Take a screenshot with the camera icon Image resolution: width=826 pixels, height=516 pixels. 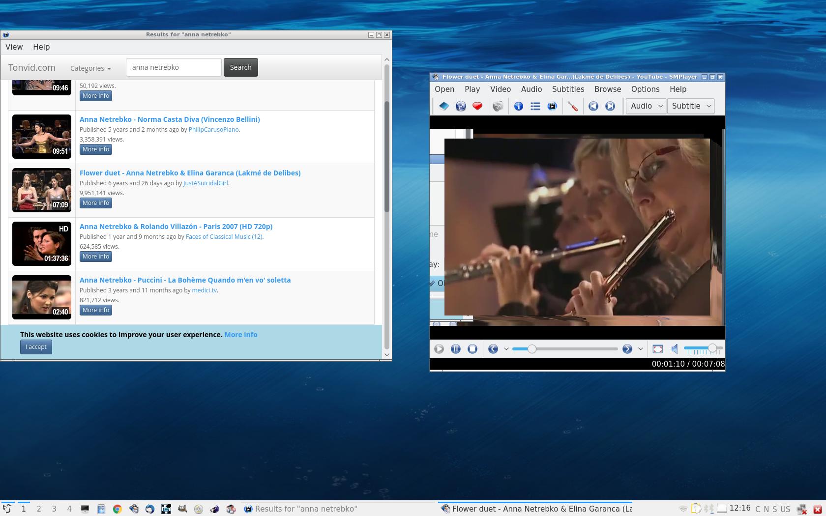498,106
